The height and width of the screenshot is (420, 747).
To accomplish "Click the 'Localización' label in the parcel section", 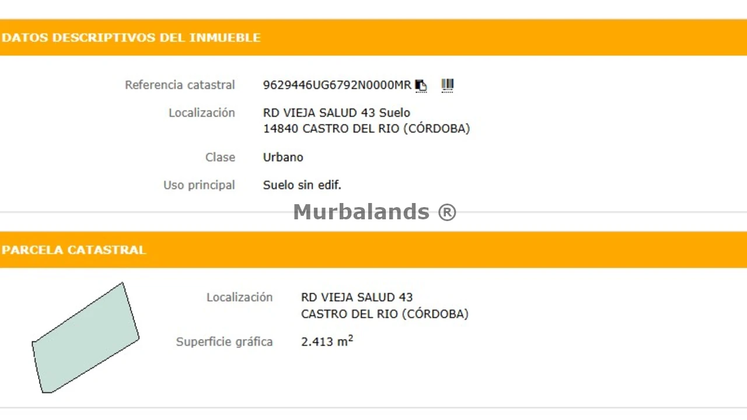I will 239,297.
